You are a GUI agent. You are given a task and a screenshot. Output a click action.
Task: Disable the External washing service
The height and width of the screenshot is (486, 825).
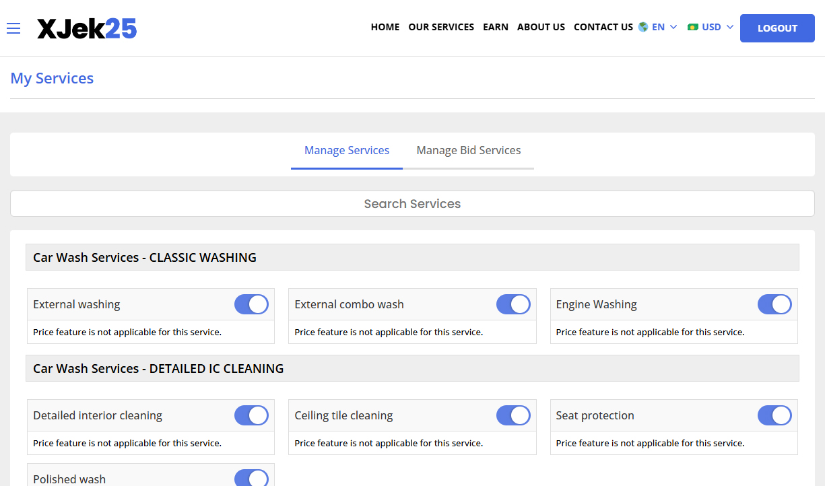[x=251, y=304]
